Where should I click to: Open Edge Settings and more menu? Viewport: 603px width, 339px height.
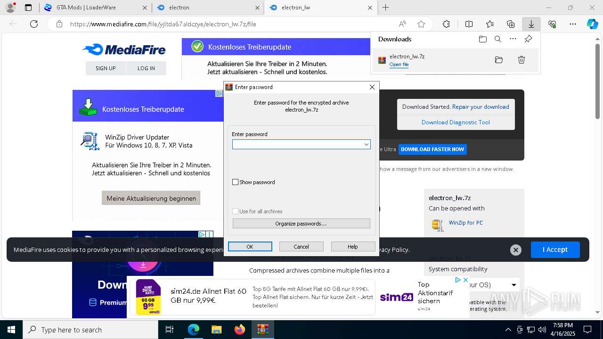tap(573, 24)
